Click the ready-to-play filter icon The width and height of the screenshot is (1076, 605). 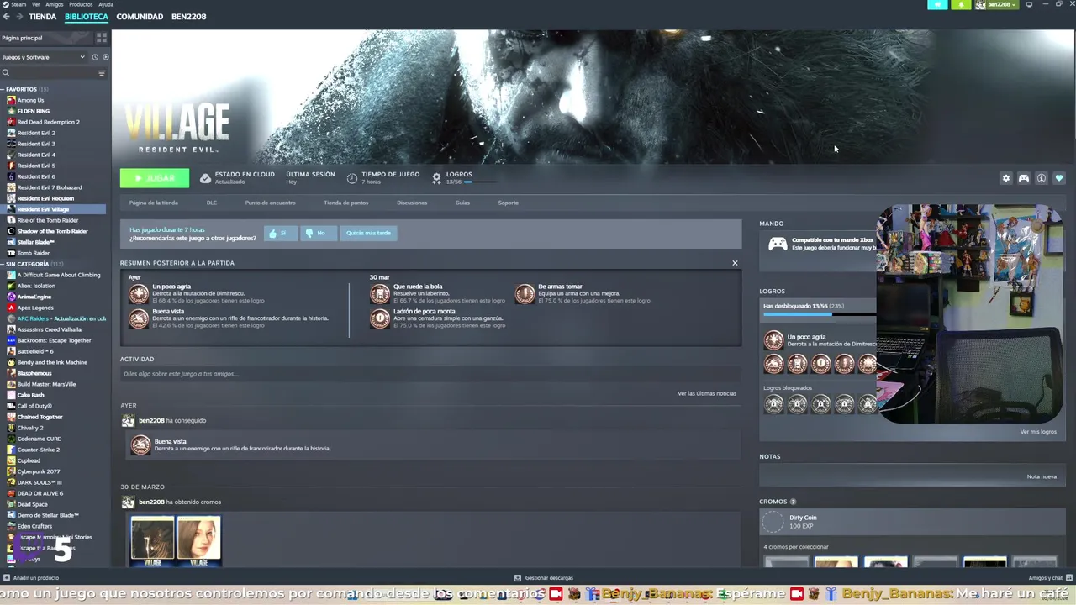pyautogui.click(x=105, y=57)
